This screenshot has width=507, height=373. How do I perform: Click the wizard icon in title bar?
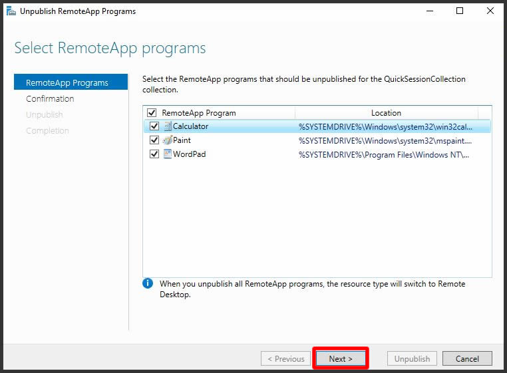(x=11, y=11)
